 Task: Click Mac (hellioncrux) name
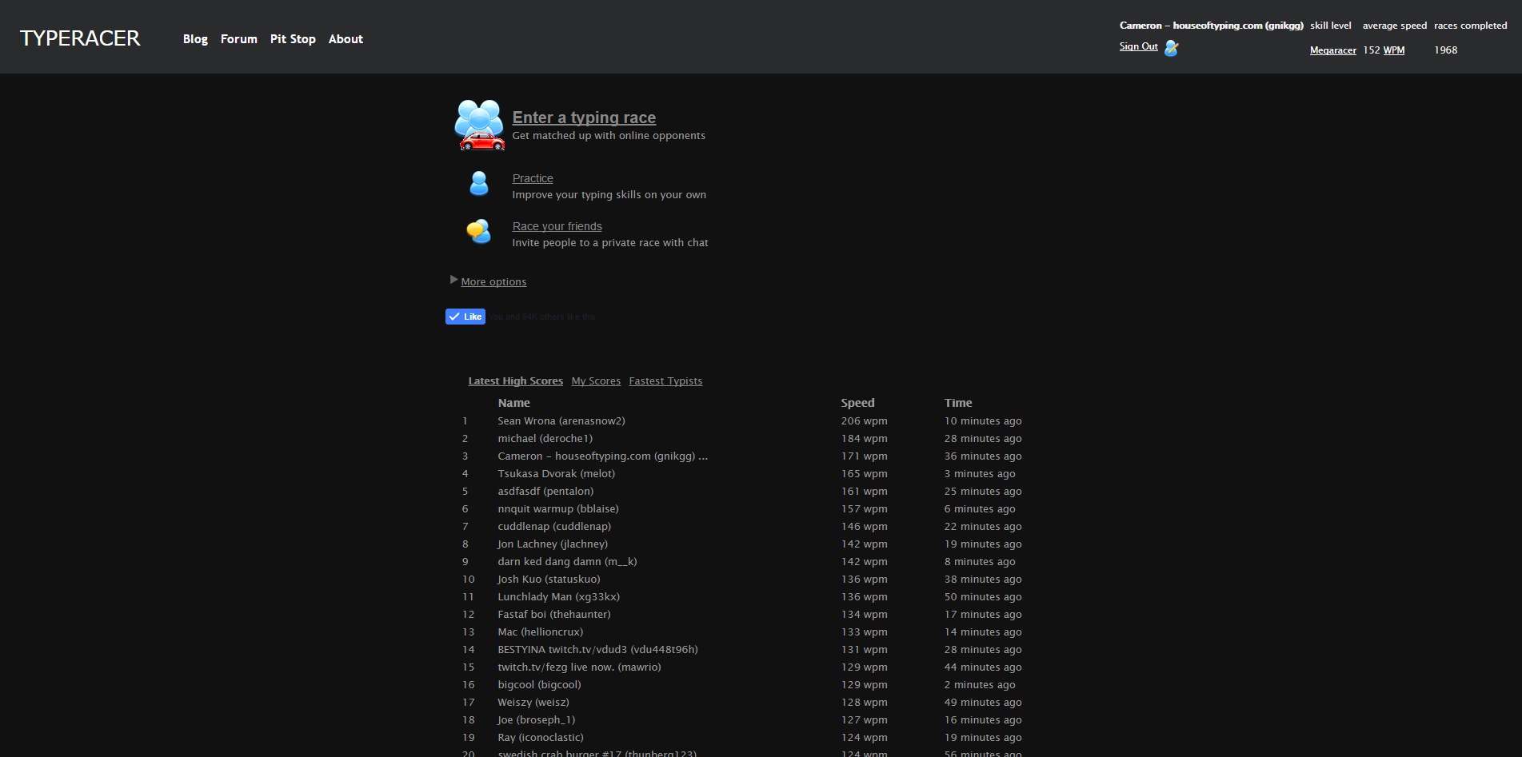(x=541, y=632)
